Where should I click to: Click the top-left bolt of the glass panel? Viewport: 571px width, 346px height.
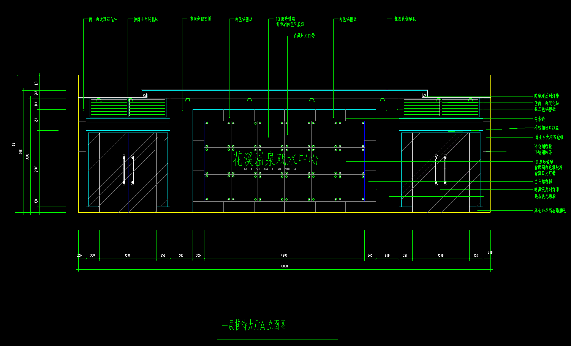pos(206,123)
